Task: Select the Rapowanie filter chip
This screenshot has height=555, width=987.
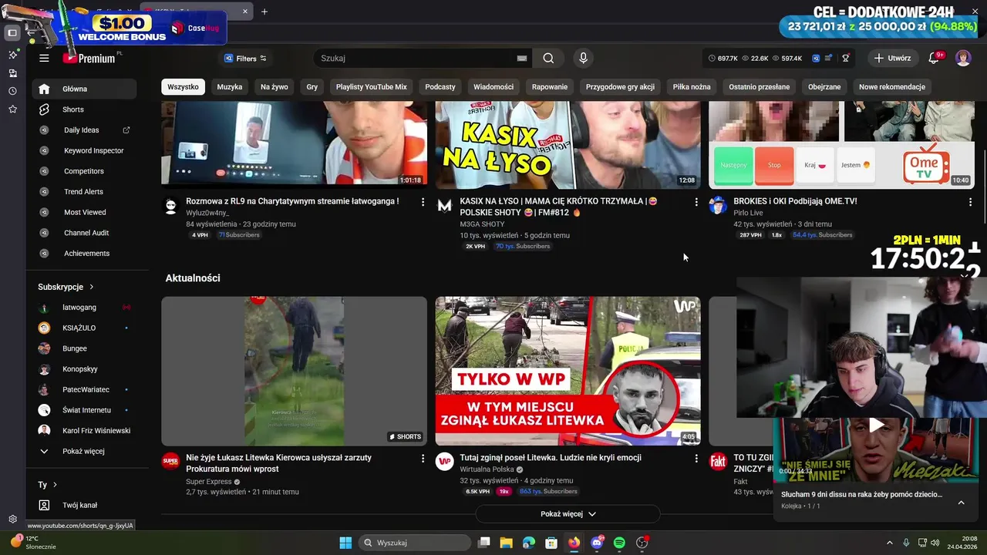Action: click(550, 87)
